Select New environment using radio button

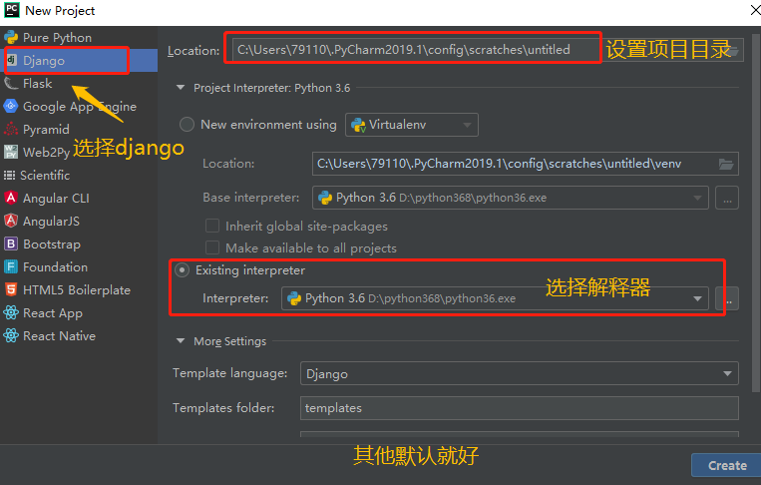point(187,125)
